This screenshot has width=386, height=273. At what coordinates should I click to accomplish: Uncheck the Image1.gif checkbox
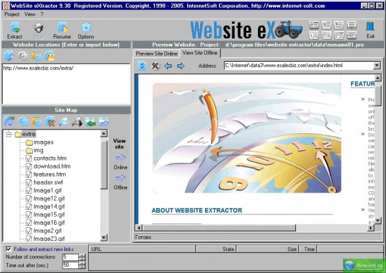coord(29,191)
